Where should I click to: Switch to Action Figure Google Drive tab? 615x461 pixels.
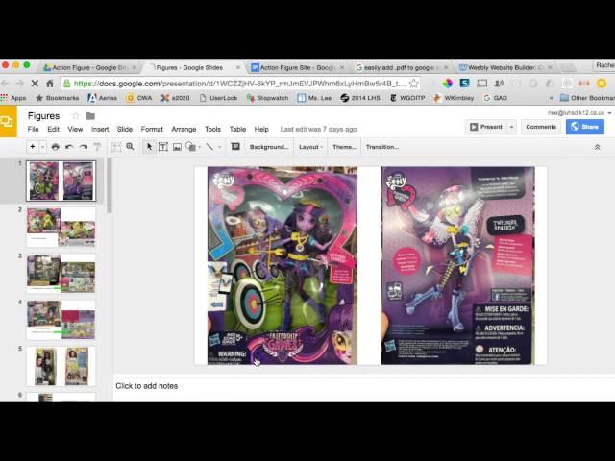pos(89,67)
